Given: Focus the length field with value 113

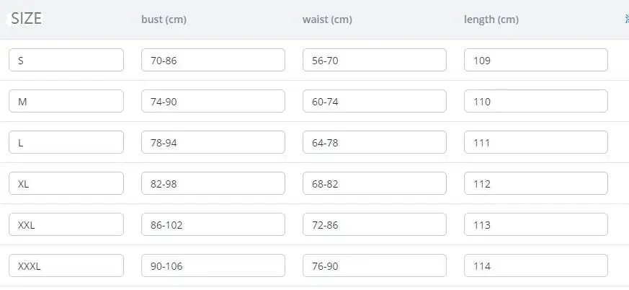Looking at the screenshot, I should 535,225.
